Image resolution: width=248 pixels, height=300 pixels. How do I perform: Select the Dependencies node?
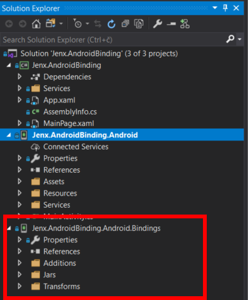67,77
